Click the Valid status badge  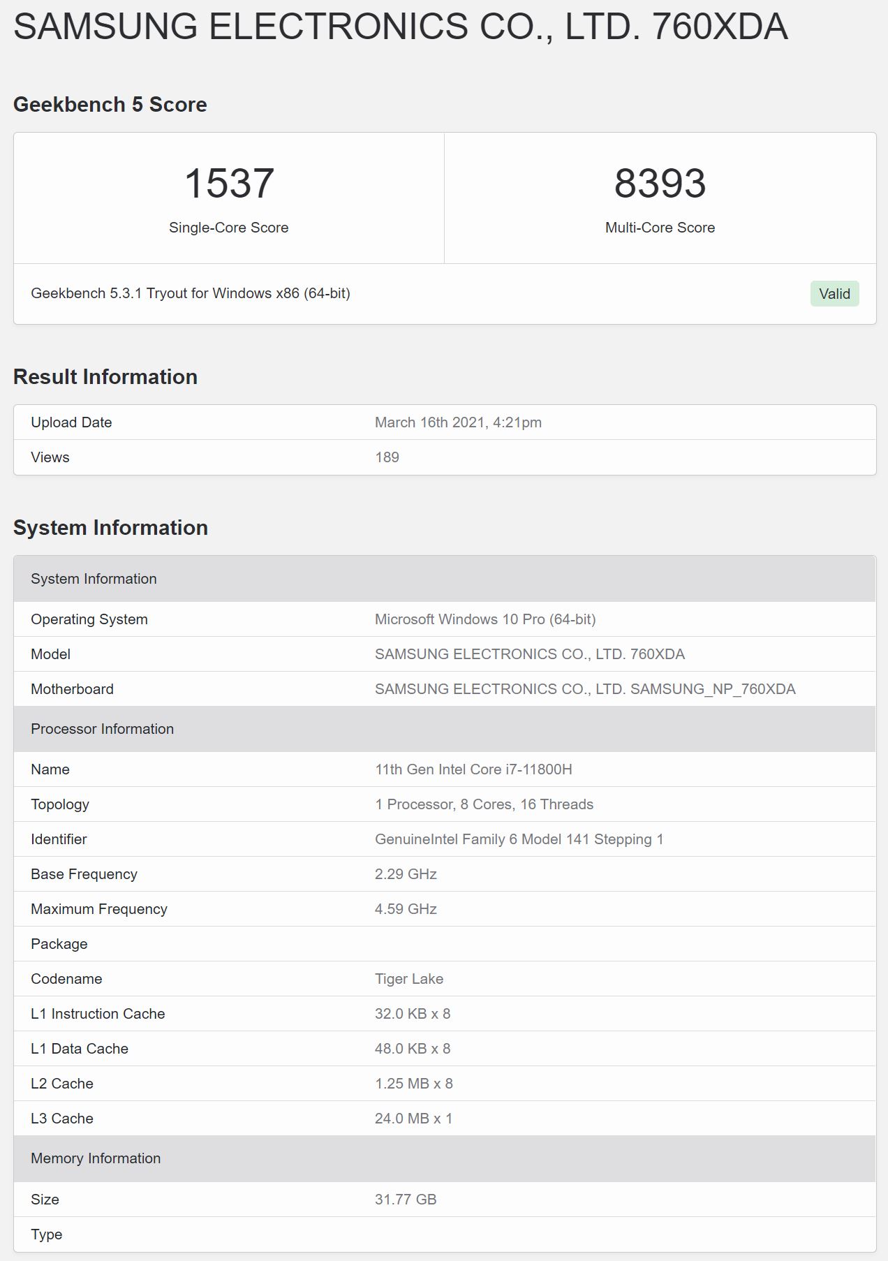click(x=834, y=293)
